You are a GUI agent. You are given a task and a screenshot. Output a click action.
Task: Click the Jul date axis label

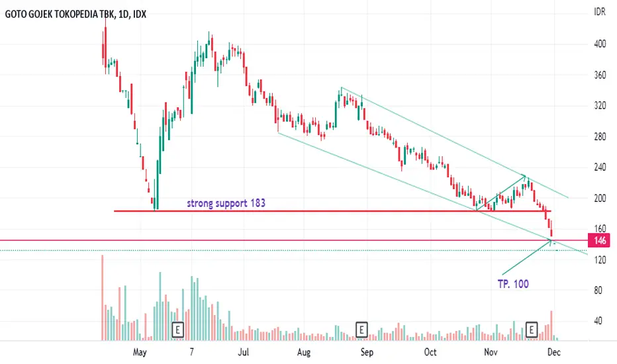(243, 352)
